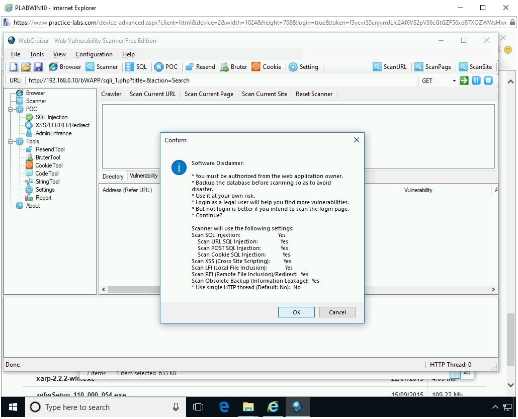Open File Explorer from the Windows taskbar
Screen dimensions: 518x419
pyautogui.click(x=248, y=407)
